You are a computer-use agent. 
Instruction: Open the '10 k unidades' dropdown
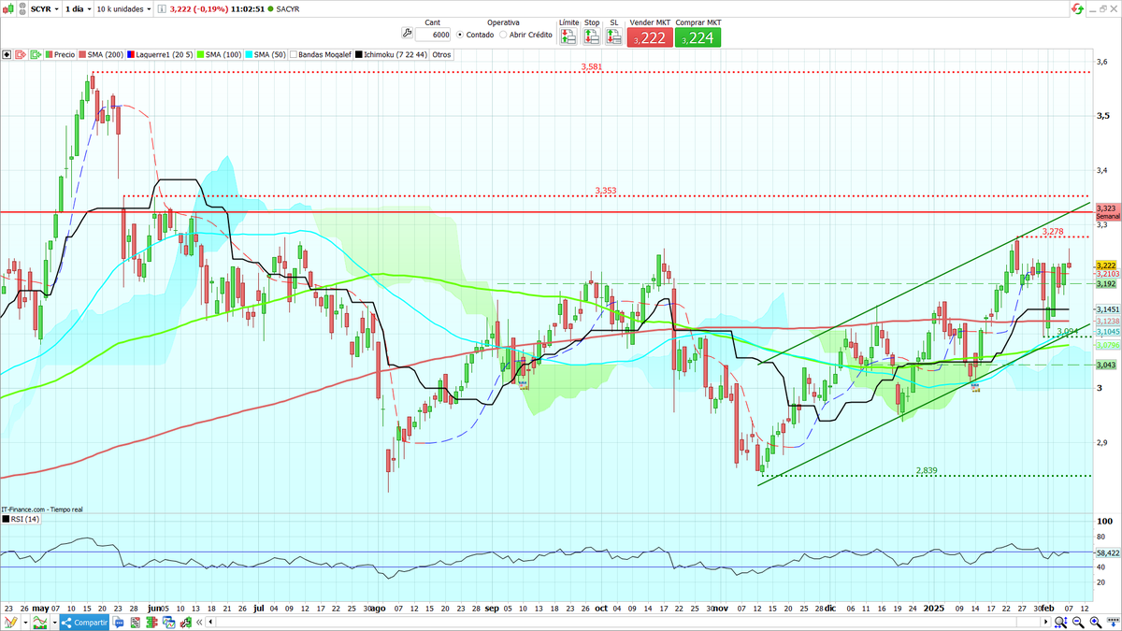pyautogui.click(x=123, y=7)
